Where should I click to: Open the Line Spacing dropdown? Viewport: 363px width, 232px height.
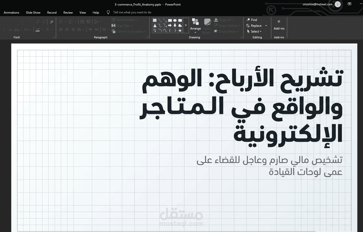[x=98, y=22]
